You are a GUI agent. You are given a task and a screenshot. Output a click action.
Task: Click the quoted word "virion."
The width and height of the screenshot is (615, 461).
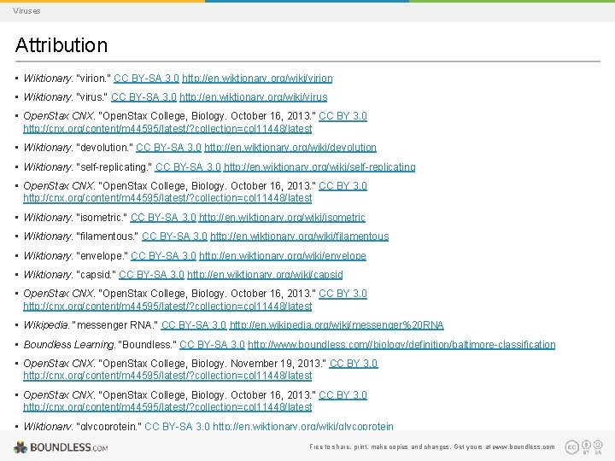pos(93,79)
